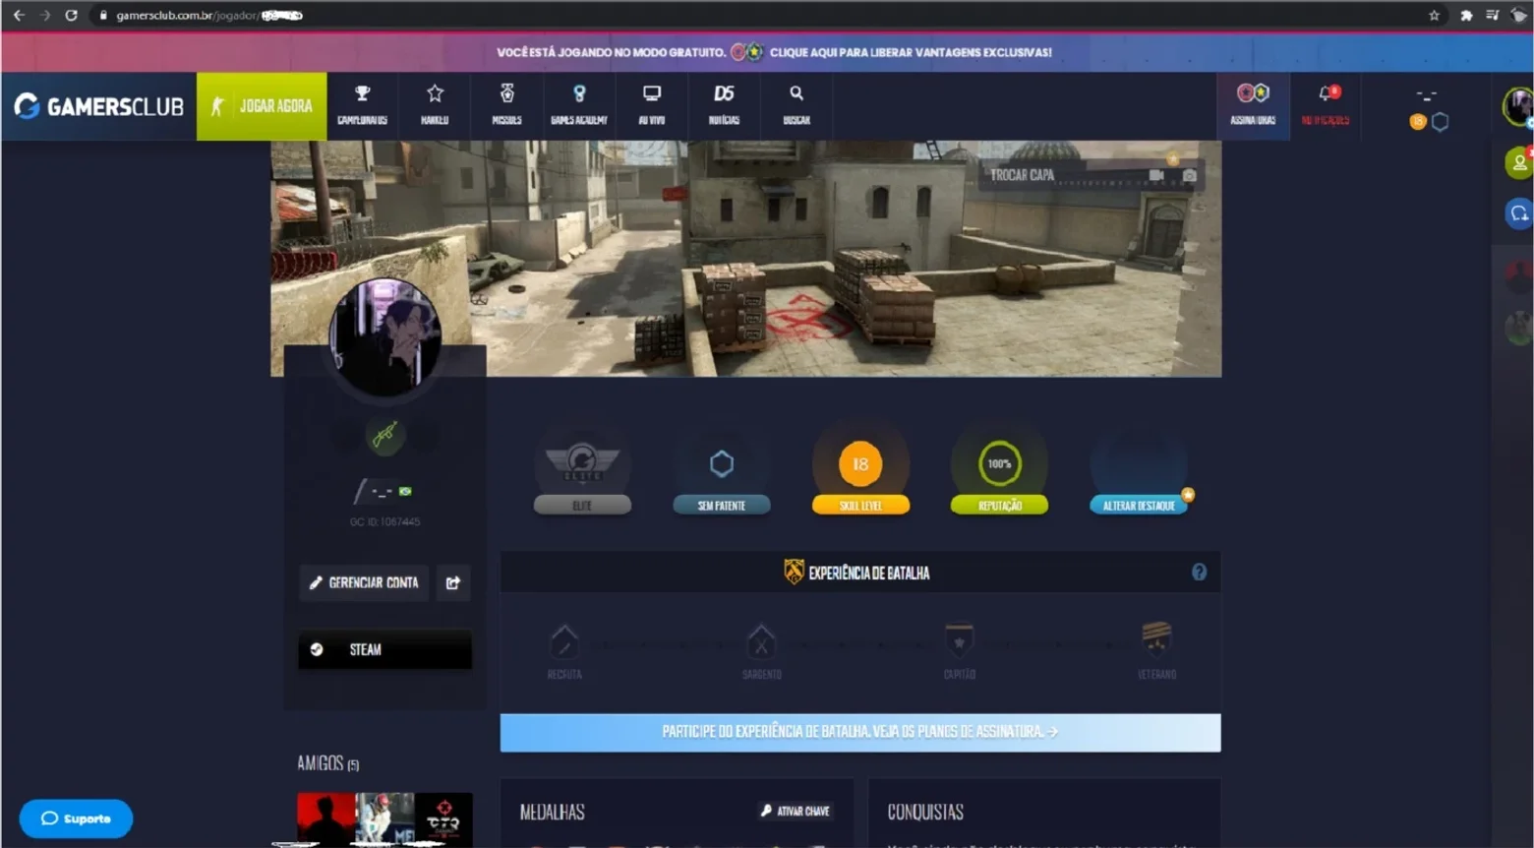Click the Sem Patente label
This screenshot has width=1534, height=848.
click(x=722, y=506)
